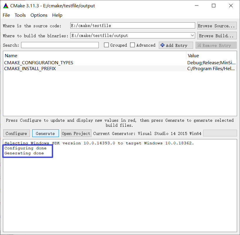Click the Current Generator label text

pyautogui.click(x=147, y=133)
